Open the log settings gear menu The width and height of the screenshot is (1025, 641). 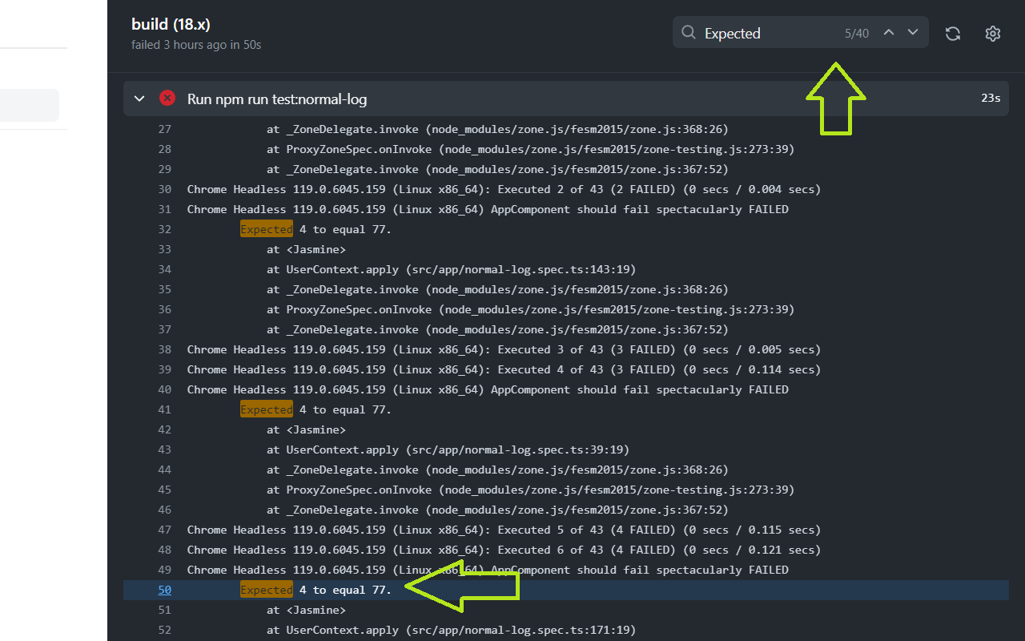pyautogui.click(x=993, y=33)
